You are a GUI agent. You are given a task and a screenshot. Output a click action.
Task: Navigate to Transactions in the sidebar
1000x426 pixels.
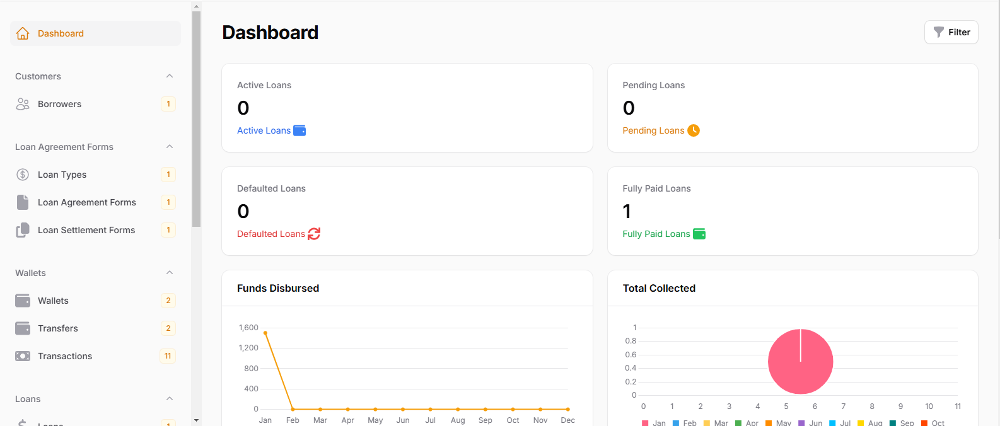pos(95,356)
